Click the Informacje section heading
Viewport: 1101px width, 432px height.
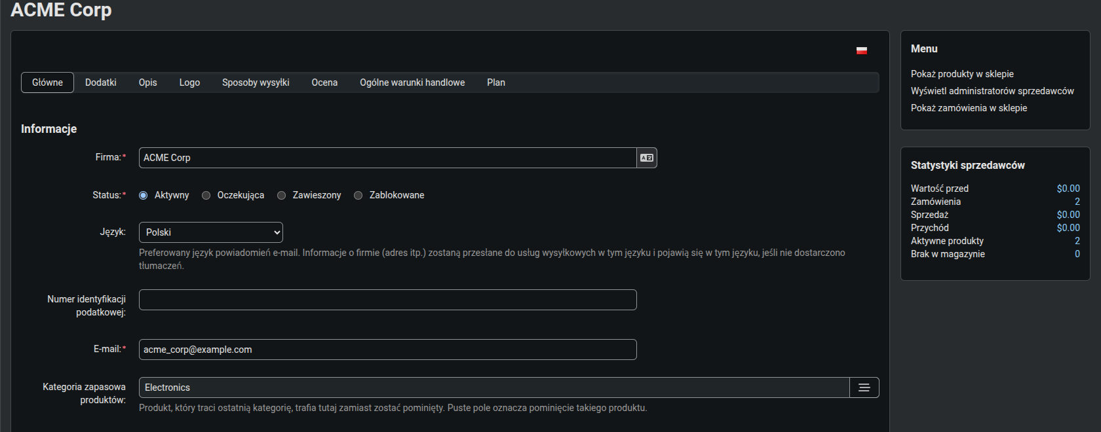click(x=48, y=129)
